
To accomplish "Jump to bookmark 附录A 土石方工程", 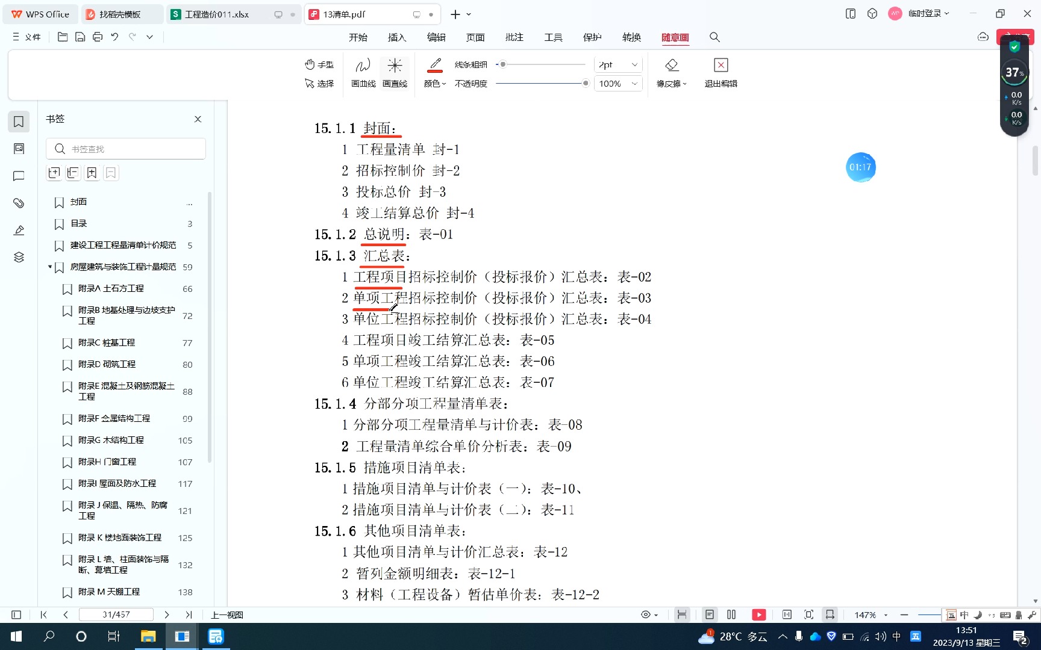I will tap(111, 289).
